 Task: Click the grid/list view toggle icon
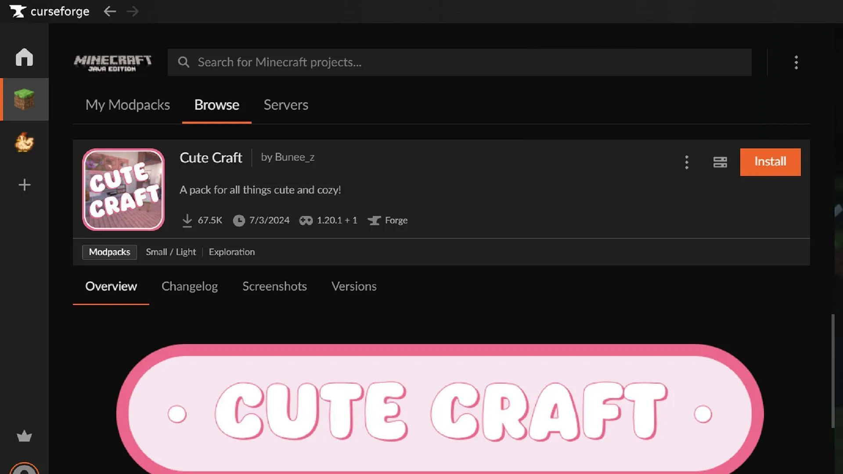(720, 162)
